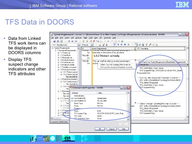Click scroll-left arrow under the tree panel
192x144 pixels.
coord(52,118)
